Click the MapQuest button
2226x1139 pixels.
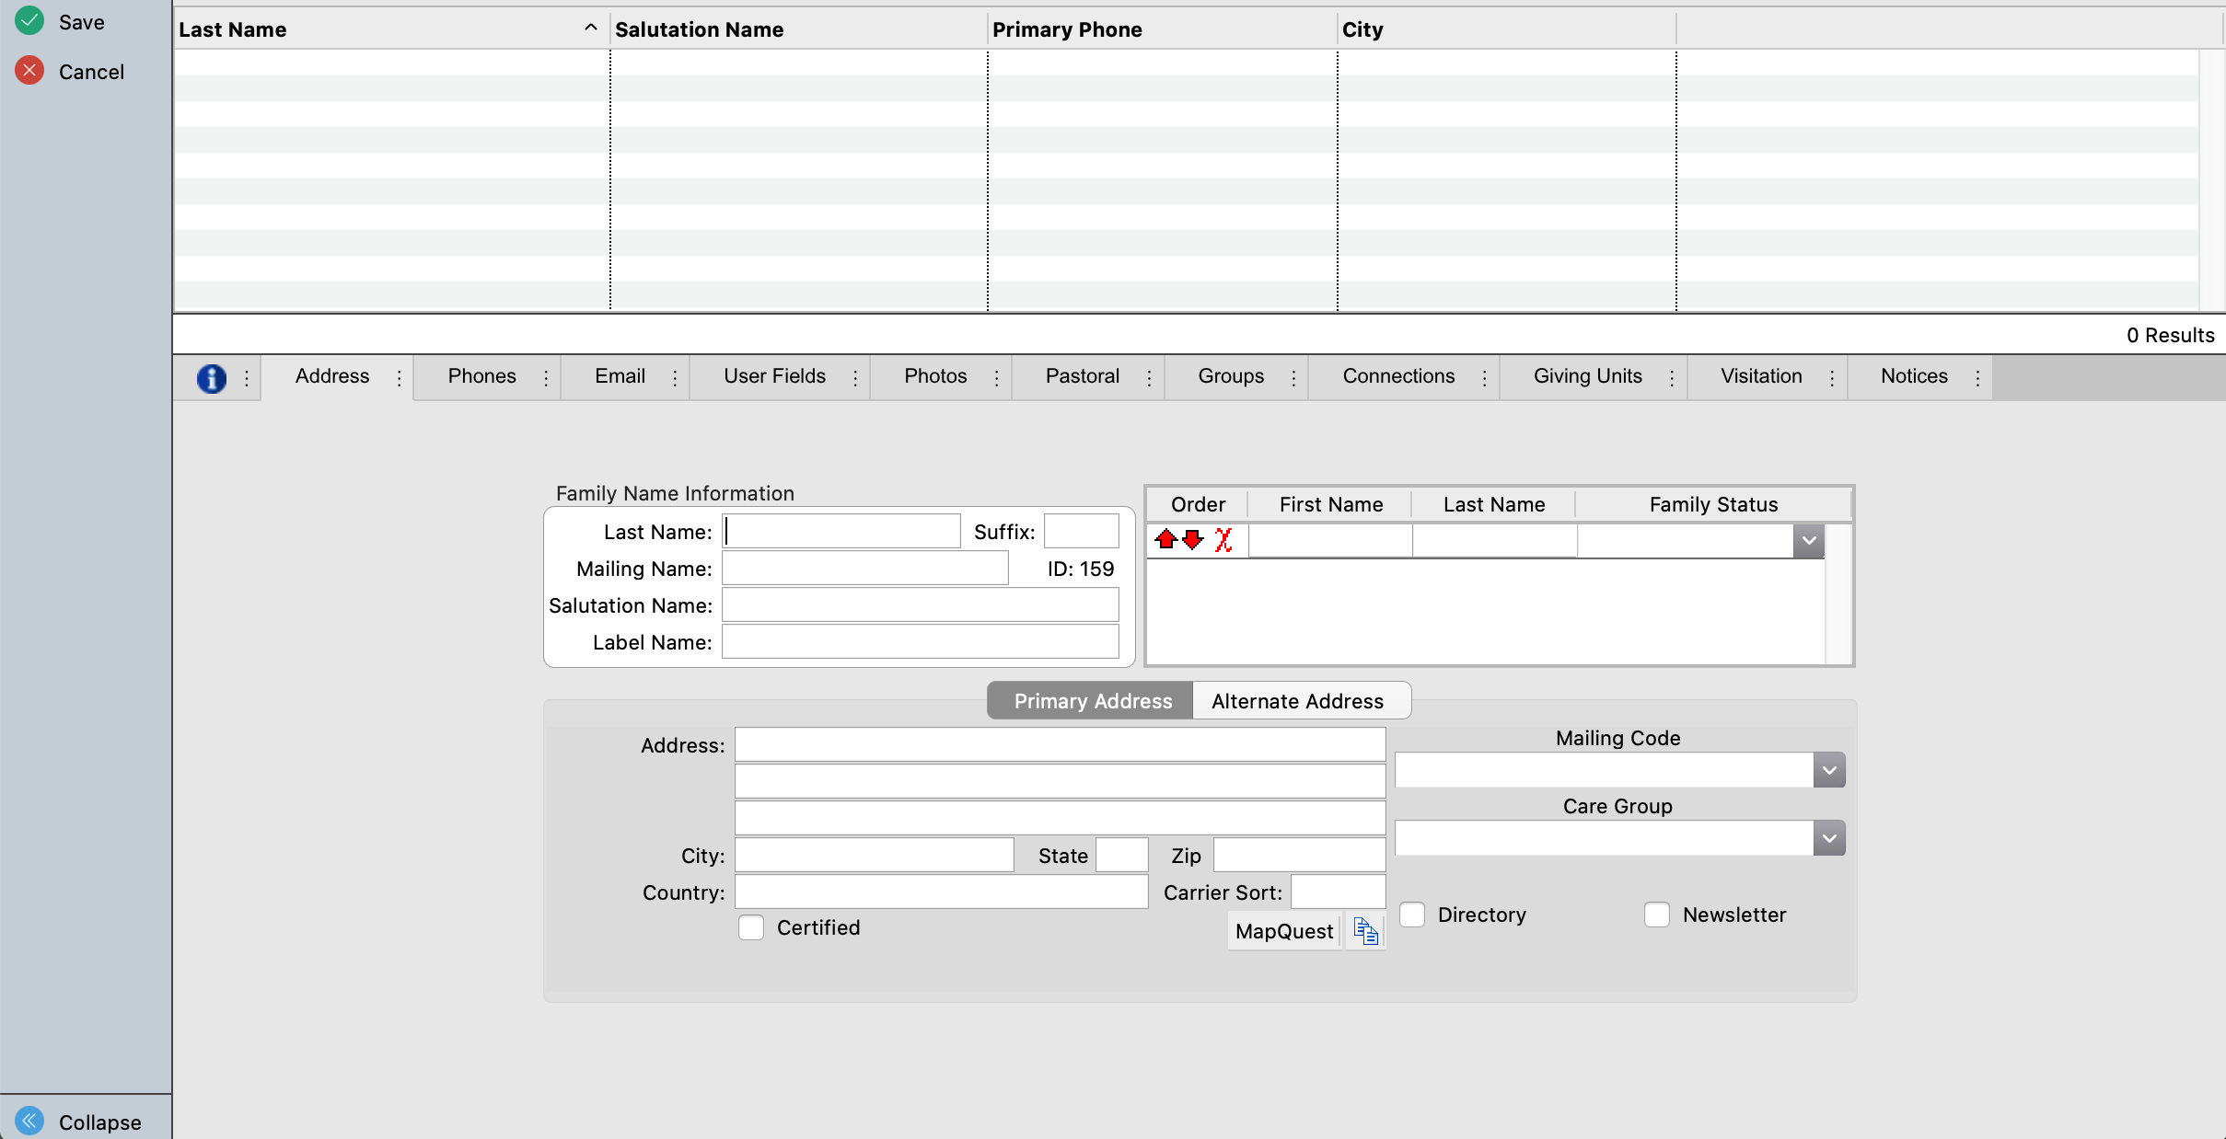click(x=1283, y=931)
